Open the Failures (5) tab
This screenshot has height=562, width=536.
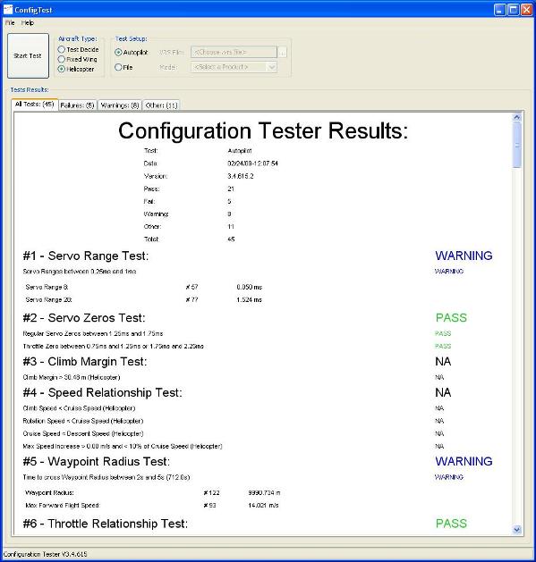(x=77, y=105)
